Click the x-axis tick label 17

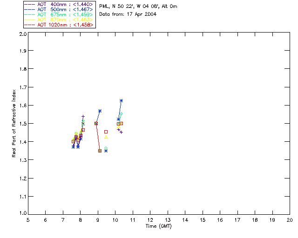click(237, 220)
